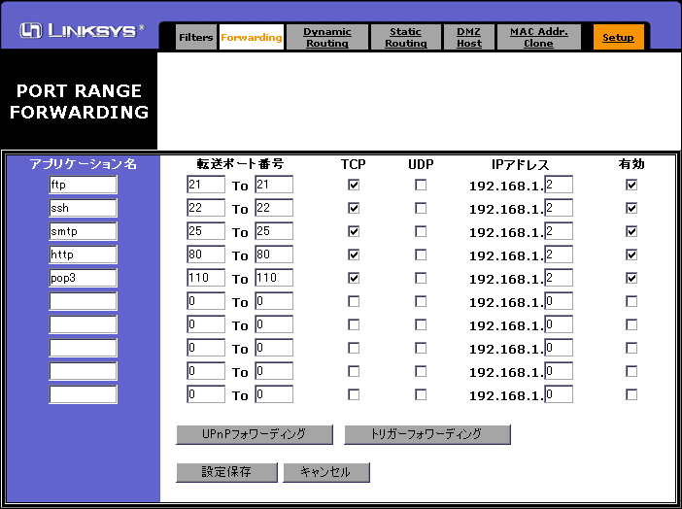Click the IPアドレス column header
The width and height of the screenshot is (682, 509).
(520, 164)
